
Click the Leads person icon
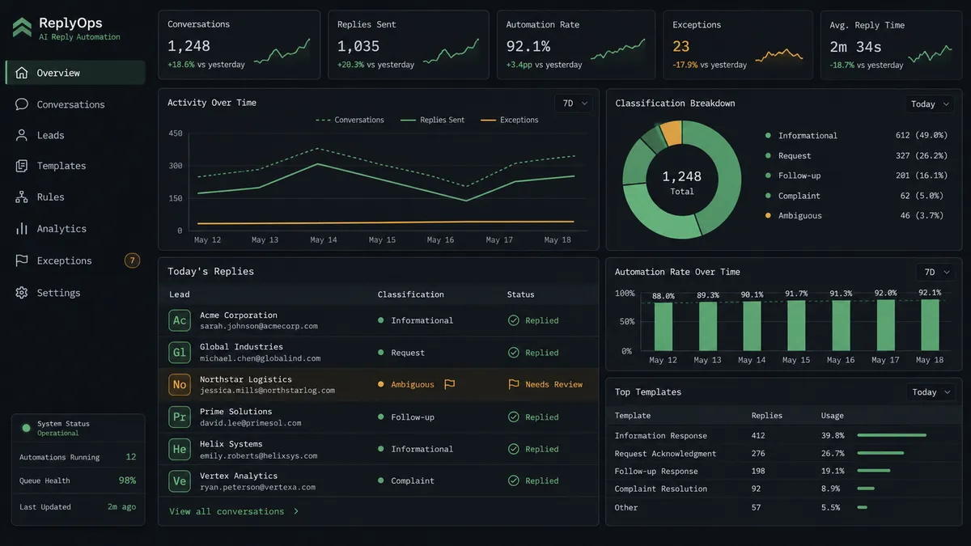click(22, 135)
